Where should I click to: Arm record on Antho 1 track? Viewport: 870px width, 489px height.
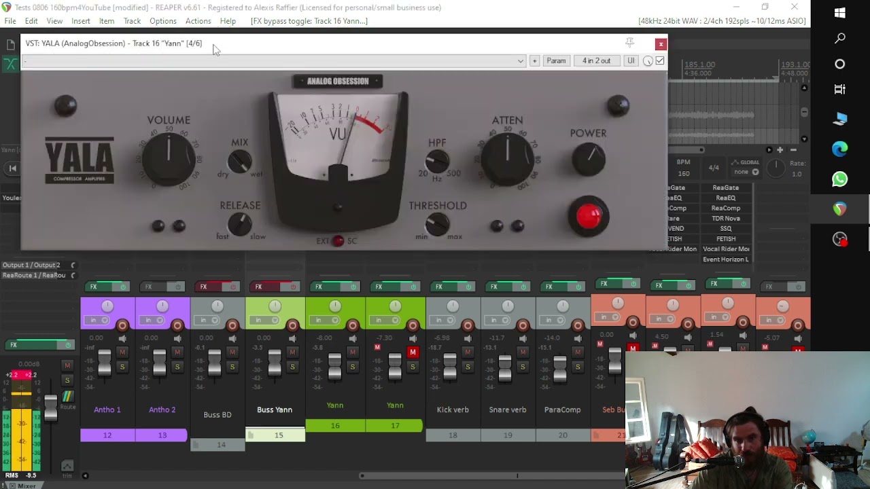tap(122, 326)
